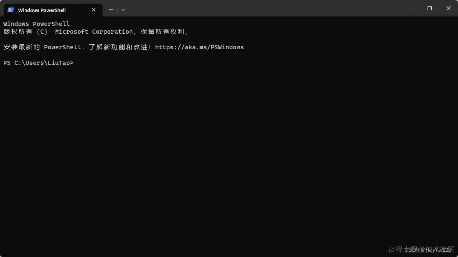Image resolution: width=458 pixels, height=257 pixels.
Task: Click the 安装最新的 PowerShell message line
Action: [123, 47]
